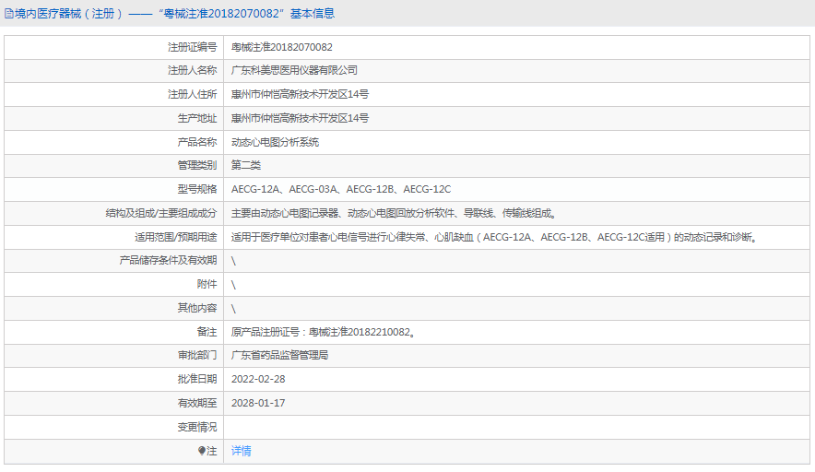Screen dimensions: 815x472
Task: Click the 注册人名称 label
Action: (x=192, y=70)
